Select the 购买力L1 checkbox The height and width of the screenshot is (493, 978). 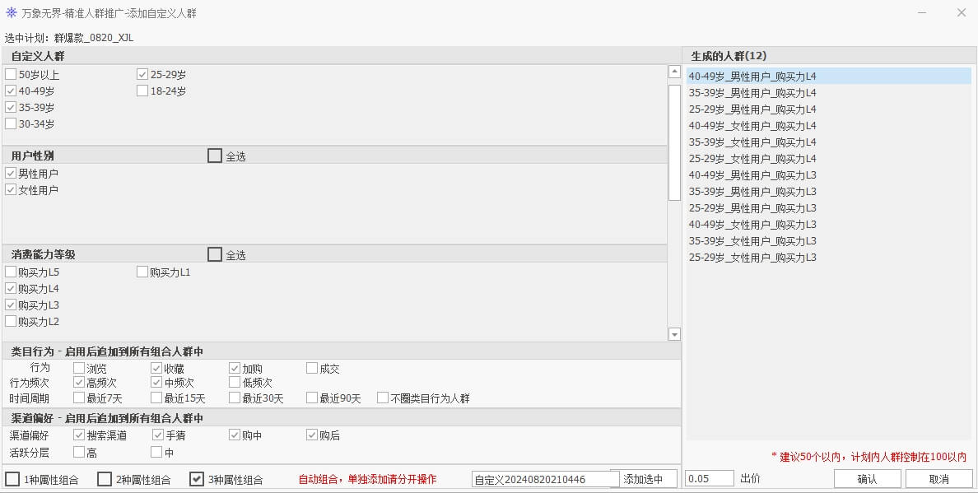tap(142, 272)
